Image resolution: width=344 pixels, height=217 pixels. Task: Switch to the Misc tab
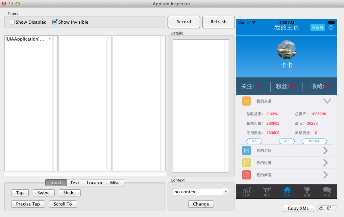[x=115, y=183]
